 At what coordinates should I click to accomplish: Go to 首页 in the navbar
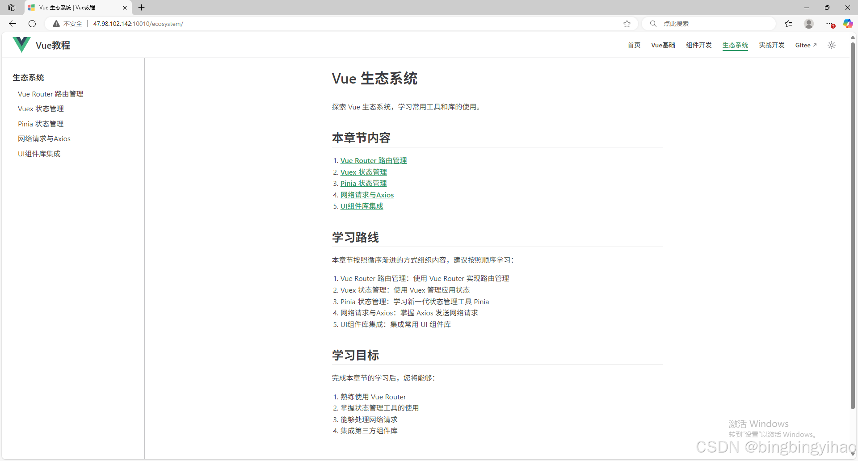(634, 45)
